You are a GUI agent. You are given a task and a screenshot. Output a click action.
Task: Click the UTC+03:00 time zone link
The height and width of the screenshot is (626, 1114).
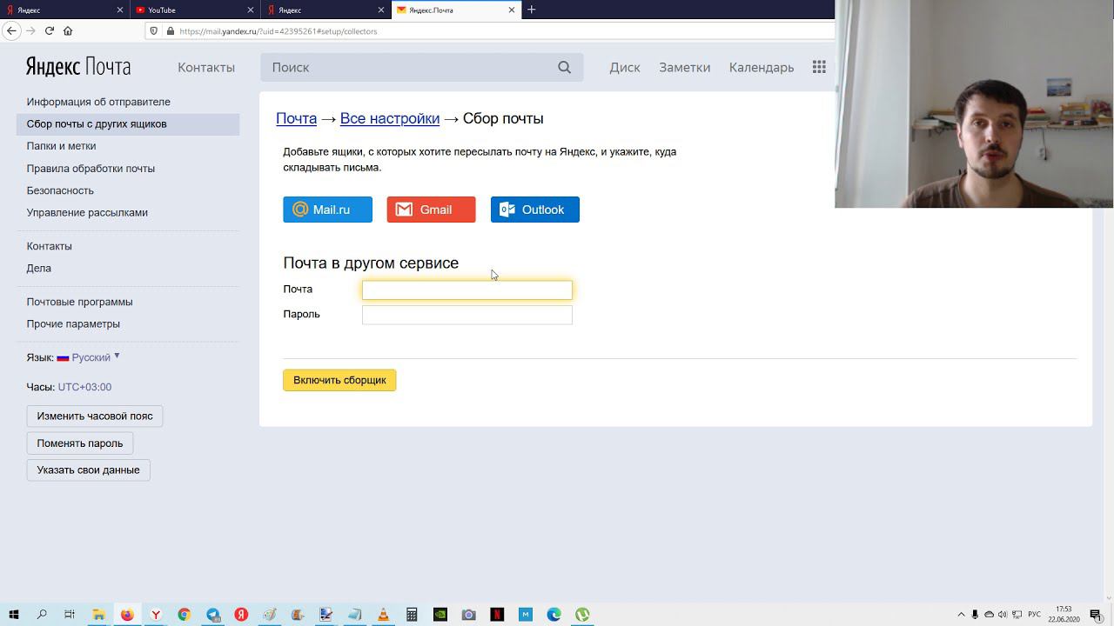pos(84,387)
